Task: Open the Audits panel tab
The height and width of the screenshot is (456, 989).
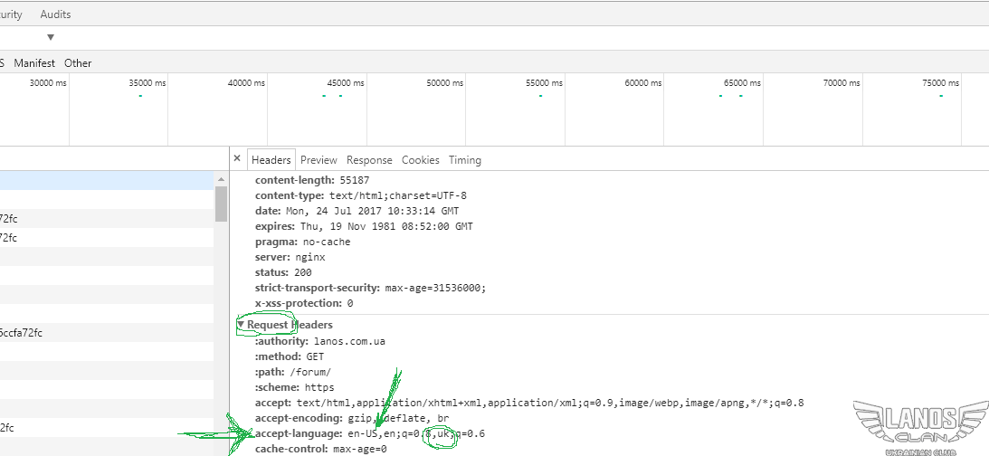Action: click(55, 14)
